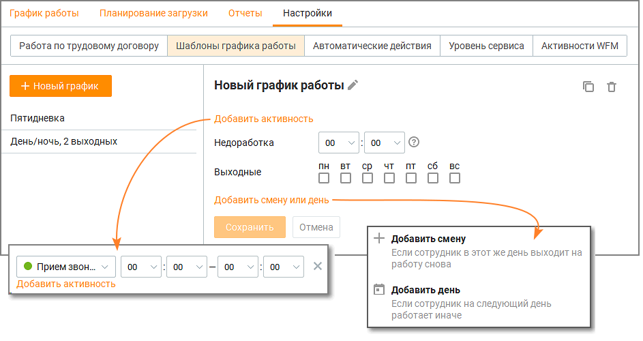Remove activity row with the X icon
The height and width of the screenshot is (341, 643).
click(x=317, y=266)
